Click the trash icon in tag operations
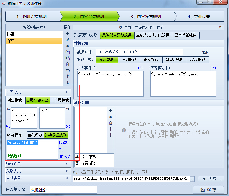Viewport: 229px width, 196px height. (67, 64)
